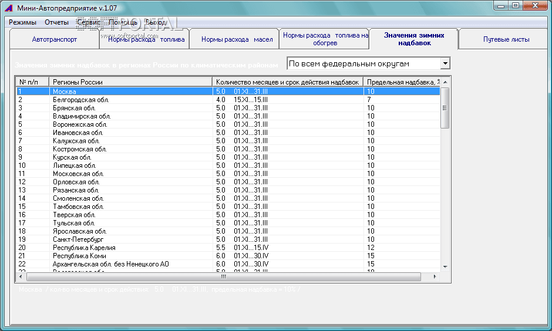Switch to Нормы расхода топлива tab
The image size is (552, 331).
click(144, 39)
